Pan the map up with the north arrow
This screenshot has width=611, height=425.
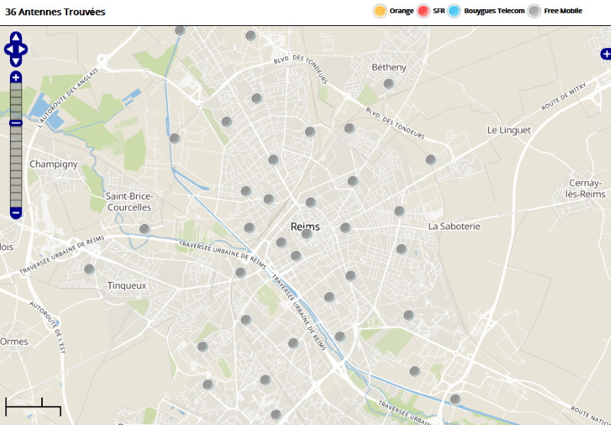[16, 37]
